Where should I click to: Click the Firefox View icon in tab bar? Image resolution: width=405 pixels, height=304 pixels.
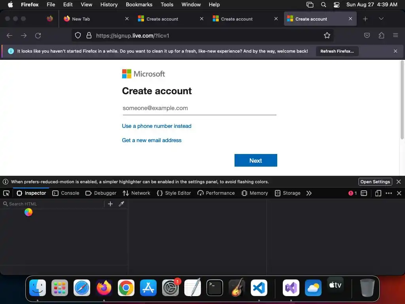pos(50,19)
